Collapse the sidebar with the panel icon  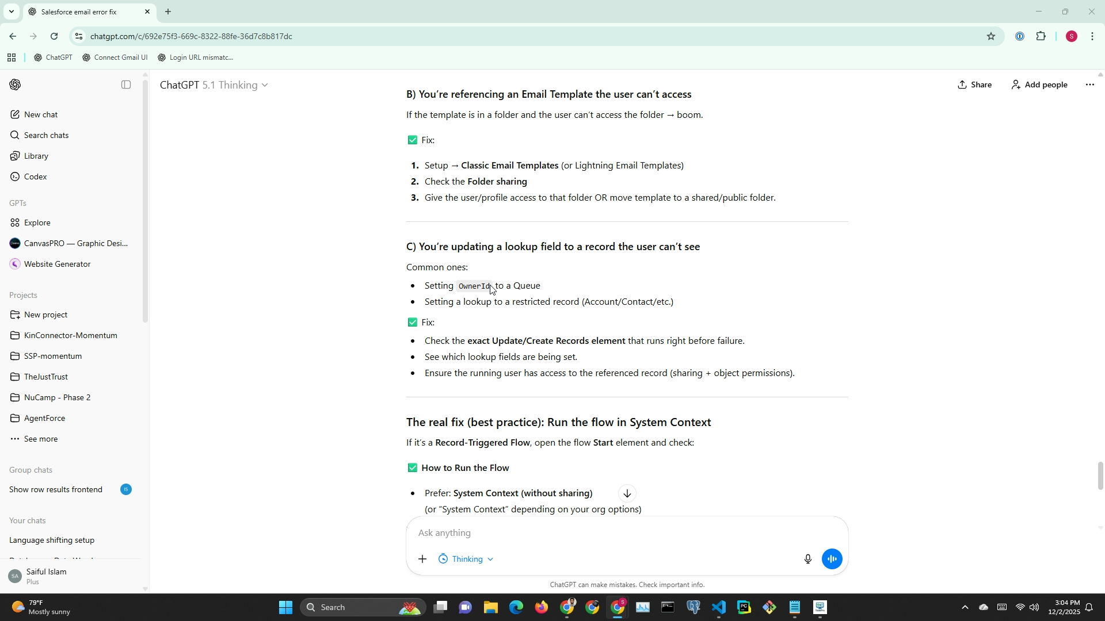click(126, 85)
